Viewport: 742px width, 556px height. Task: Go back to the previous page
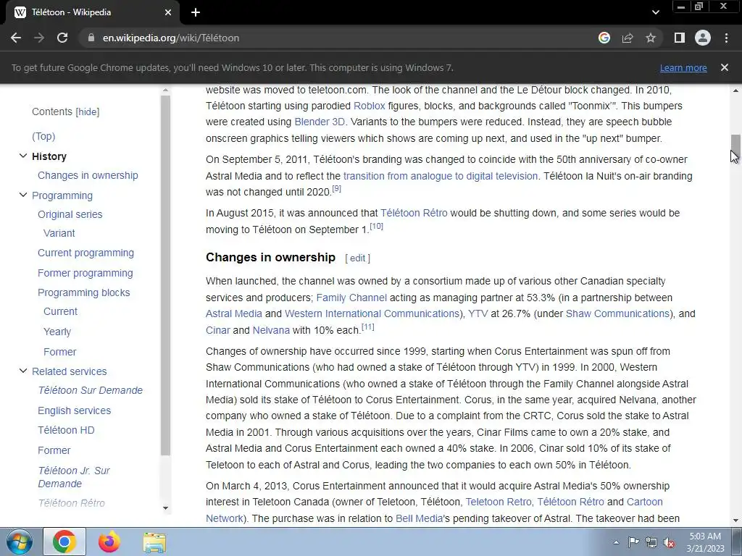click(16, 38)
